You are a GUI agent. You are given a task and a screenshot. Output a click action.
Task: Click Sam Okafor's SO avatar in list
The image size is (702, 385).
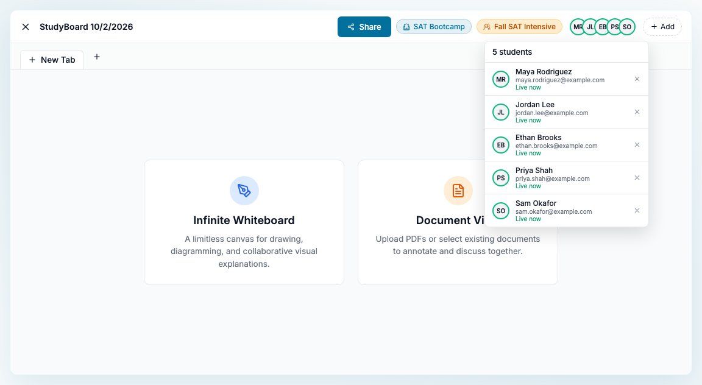point(501,211)
